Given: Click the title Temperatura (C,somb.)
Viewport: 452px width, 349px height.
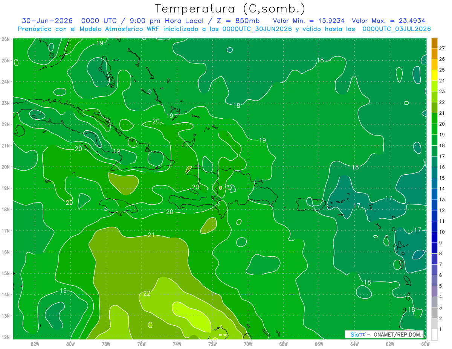Looking at the screenshot, I should (x=230, y=9).
